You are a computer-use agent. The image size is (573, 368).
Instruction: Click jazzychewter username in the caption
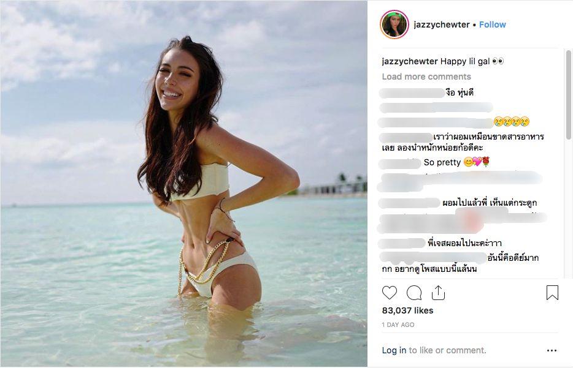click(x=410, y=61)
